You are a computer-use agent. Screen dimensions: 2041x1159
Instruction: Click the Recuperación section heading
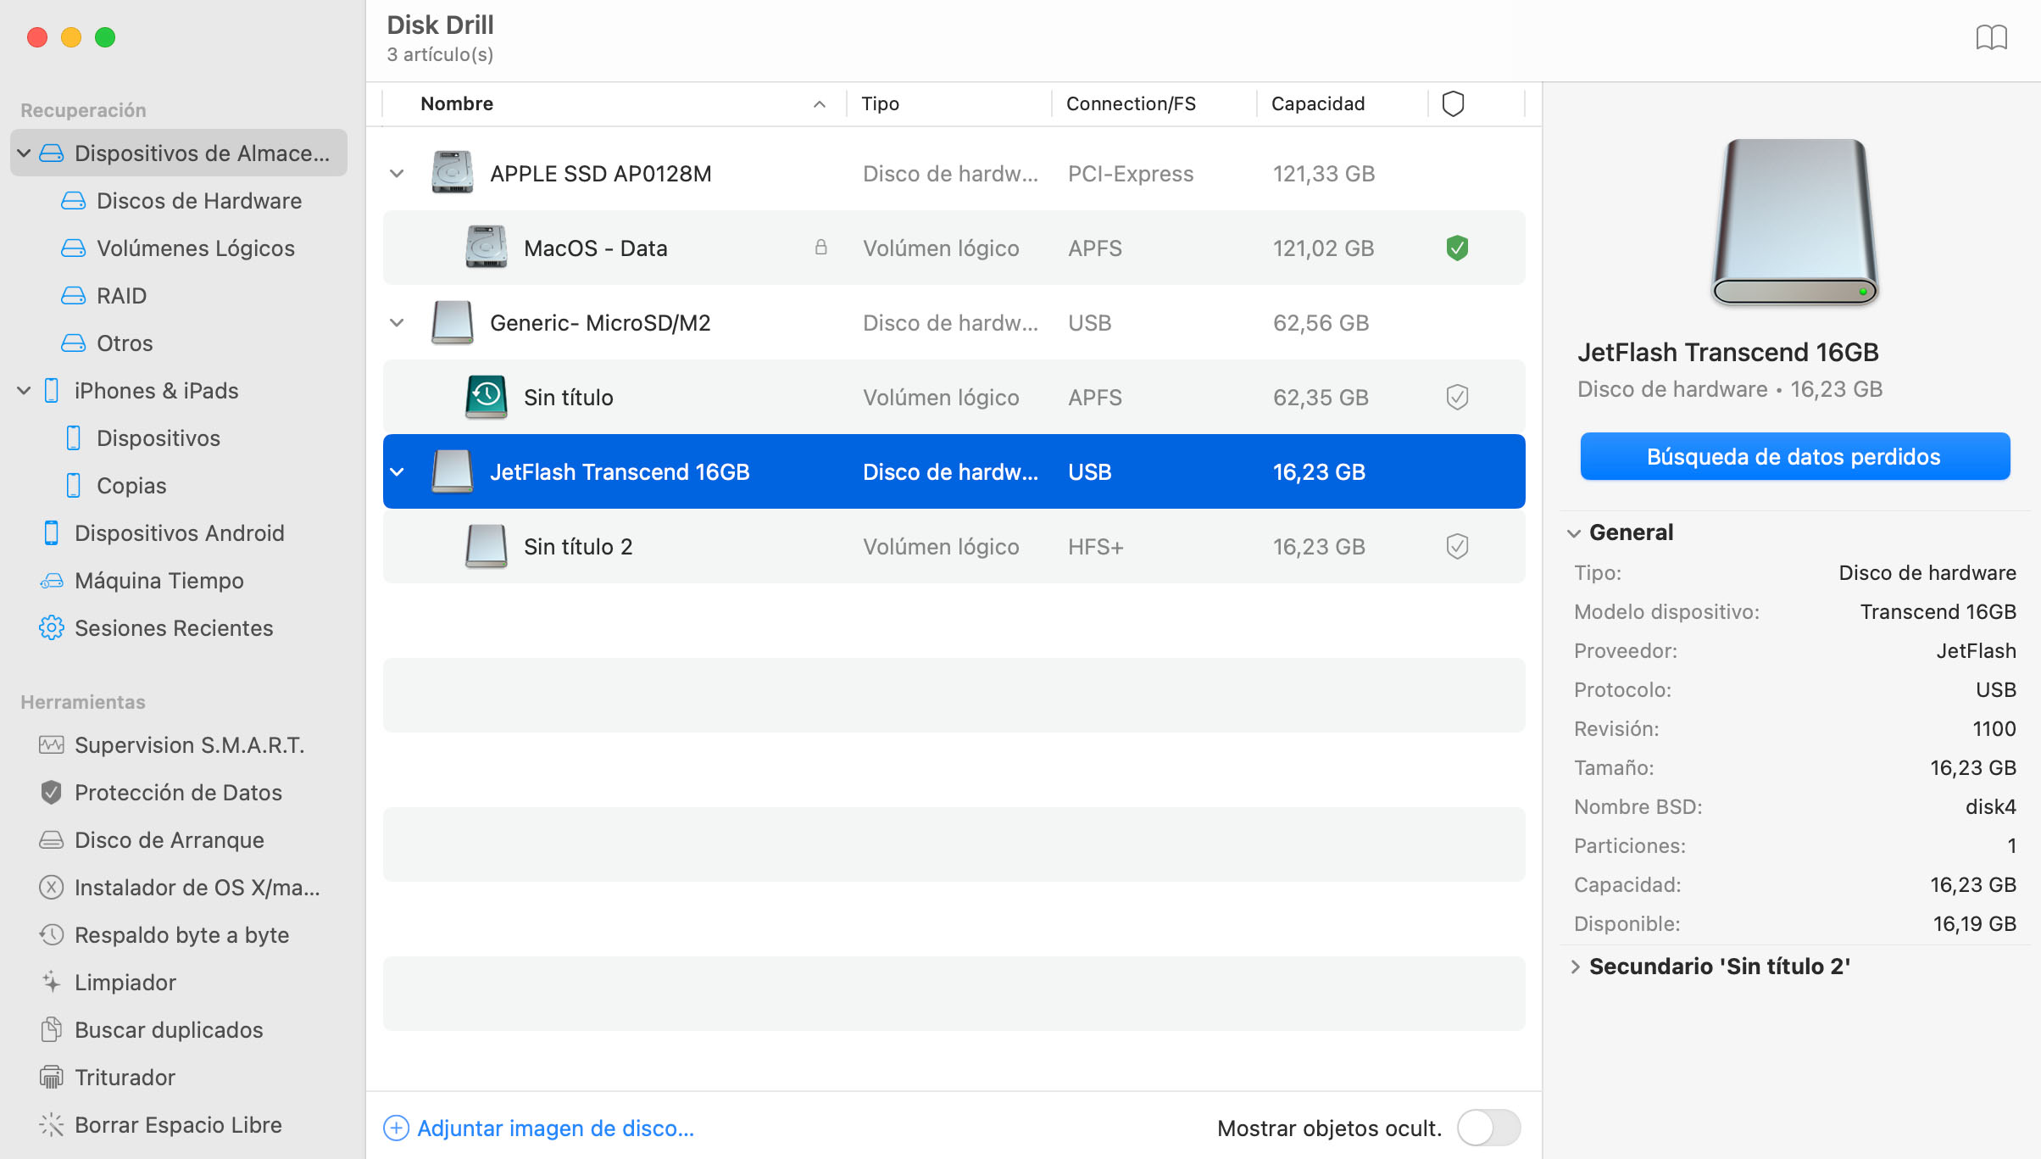83,110
